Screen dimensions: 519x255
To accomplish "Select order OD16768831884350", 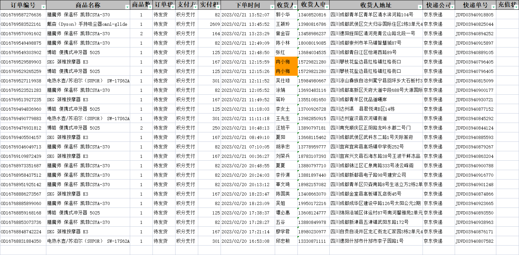I will pos(23,241).
